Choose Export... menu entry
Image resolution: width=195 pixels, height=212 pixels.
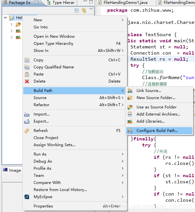[75, 121]
